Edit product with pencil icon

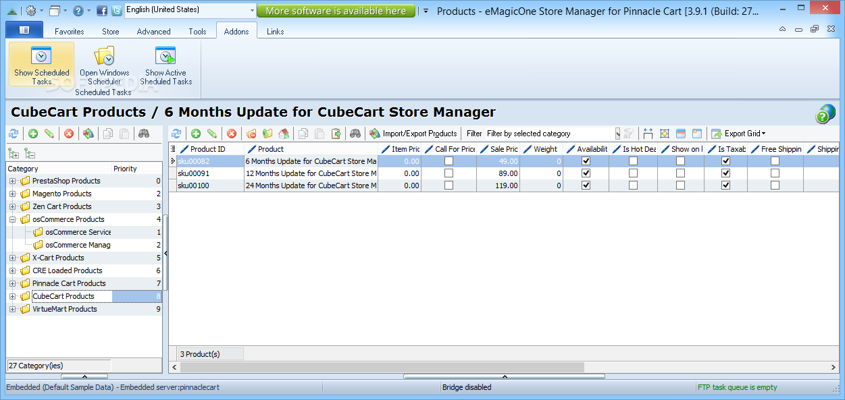[212, 134]
